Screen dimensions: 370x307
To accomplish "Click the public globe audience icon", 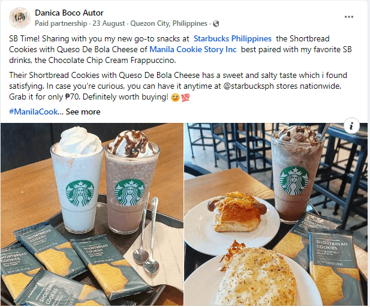I will (216, 23).
